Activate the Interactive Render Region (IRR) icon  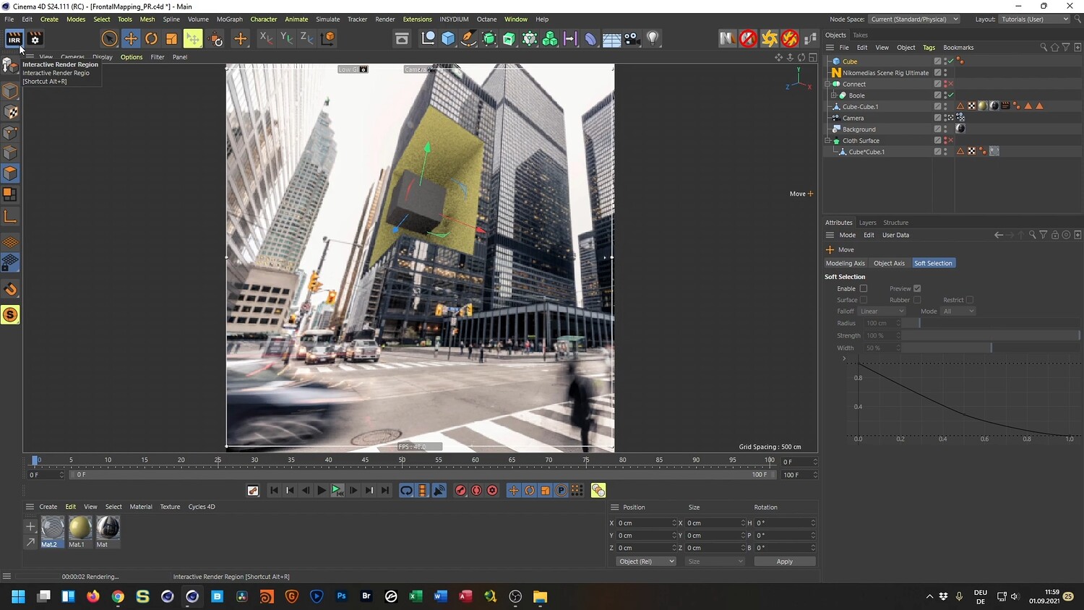[14, 39]
